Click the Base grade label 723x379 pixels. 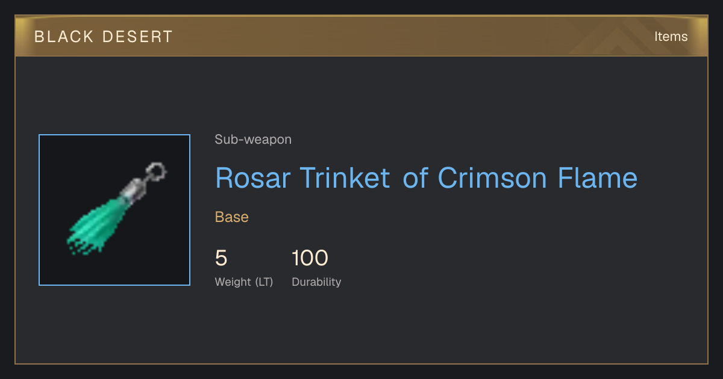[x=232, y=217]
